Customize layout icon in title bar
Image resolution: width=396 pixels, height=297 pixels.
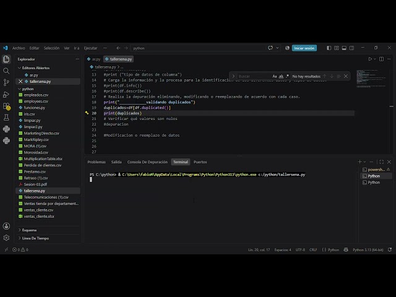click(x=337, y=48)
